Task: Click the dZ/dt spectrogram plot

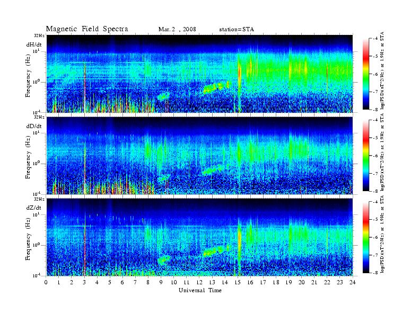Action: [x=199, y=237]
